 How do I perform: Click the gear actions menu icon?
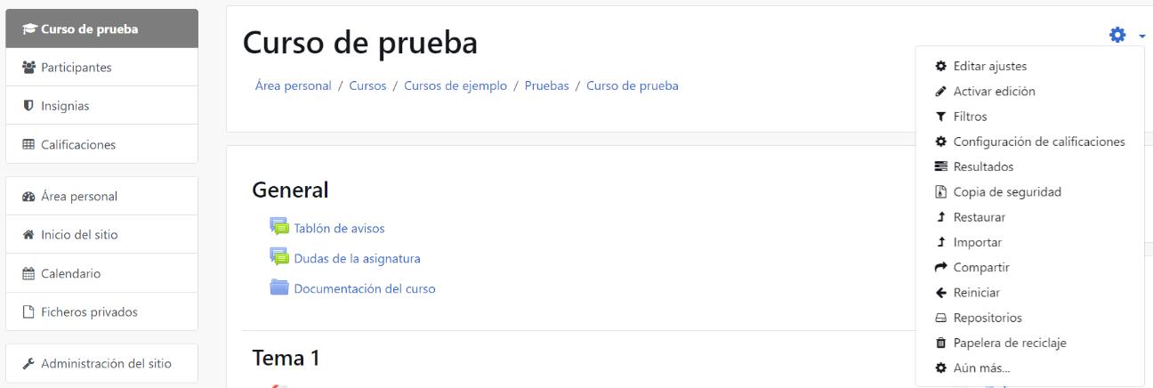tap(1116, 36)
